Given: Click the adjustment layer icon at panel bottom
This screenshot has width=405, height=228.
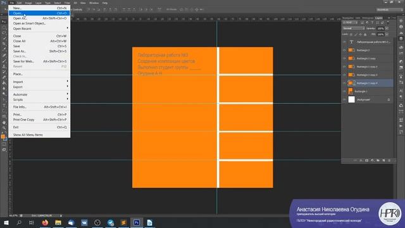Looking at the screenshot, I should pos(372,160).
